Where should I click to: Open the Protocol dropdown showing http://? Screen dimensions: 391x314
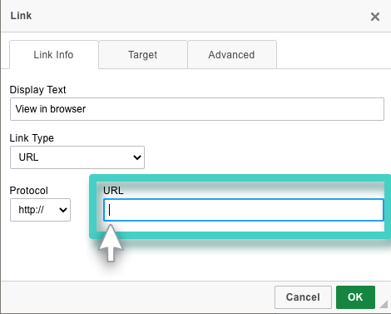pos(40,210)
